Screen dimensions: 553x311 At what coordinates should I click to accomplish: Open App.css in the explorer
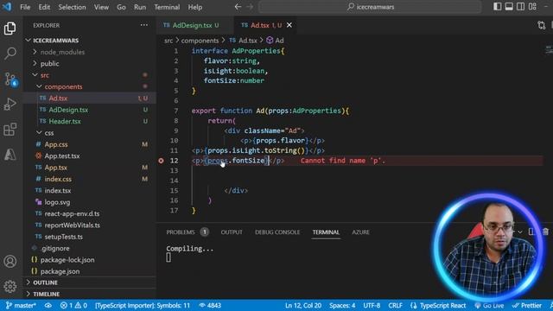tap(55, 144)
